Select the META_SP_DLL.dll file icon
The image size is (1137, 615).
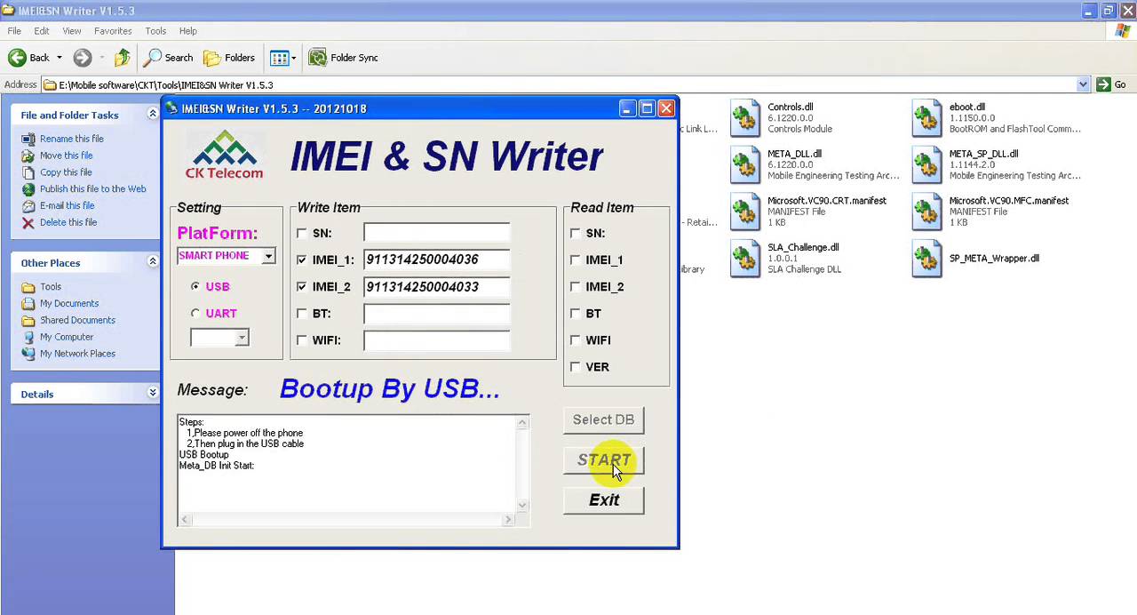(927, 165)
